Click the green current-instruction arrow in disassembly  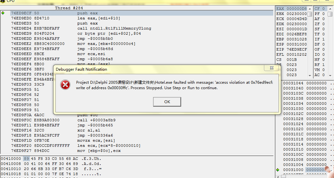pos(3,13)
